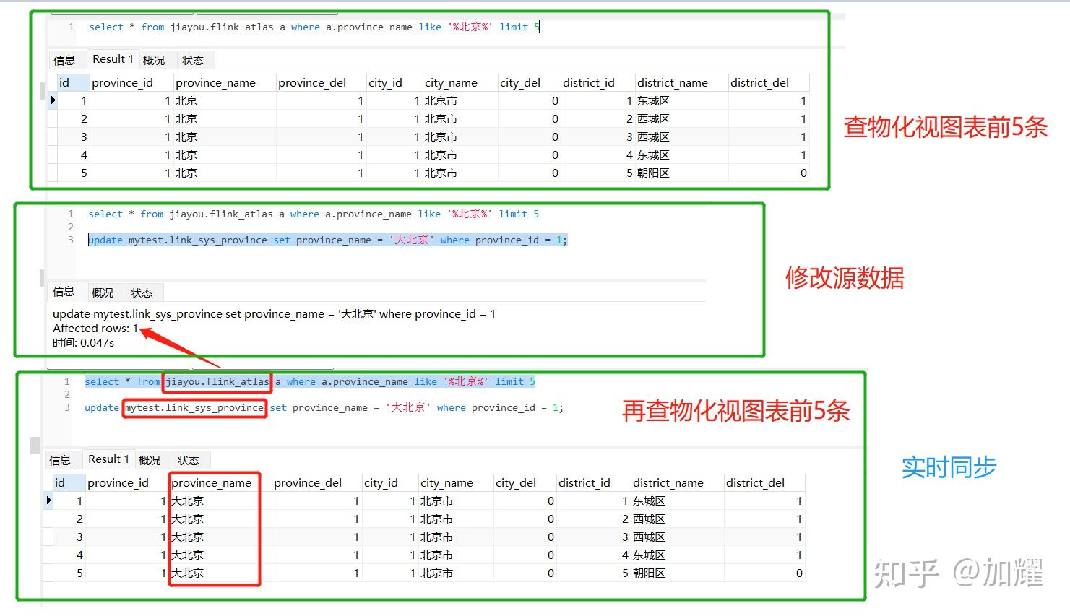Click the district_del column header in the top grid
This screenshot has height=616, width=1070.
(760, 82)
